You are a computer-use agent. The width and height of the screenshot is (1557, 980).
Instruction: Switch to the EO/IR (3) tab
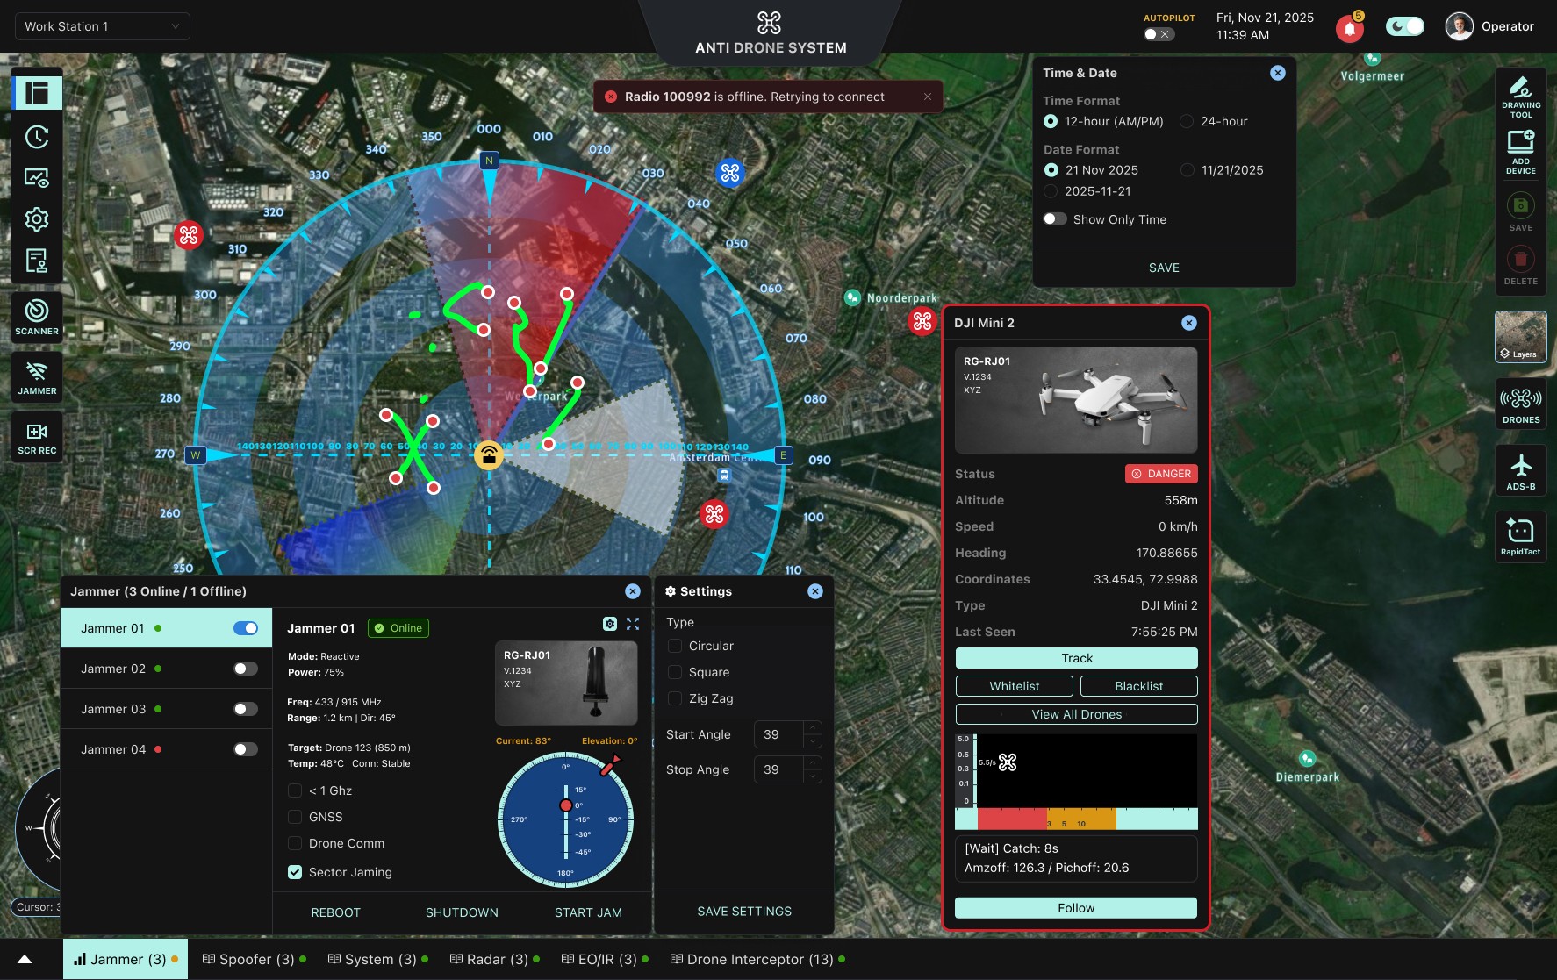tap(605, 959)
